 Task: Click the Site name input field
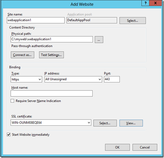(x=36, y=20)
